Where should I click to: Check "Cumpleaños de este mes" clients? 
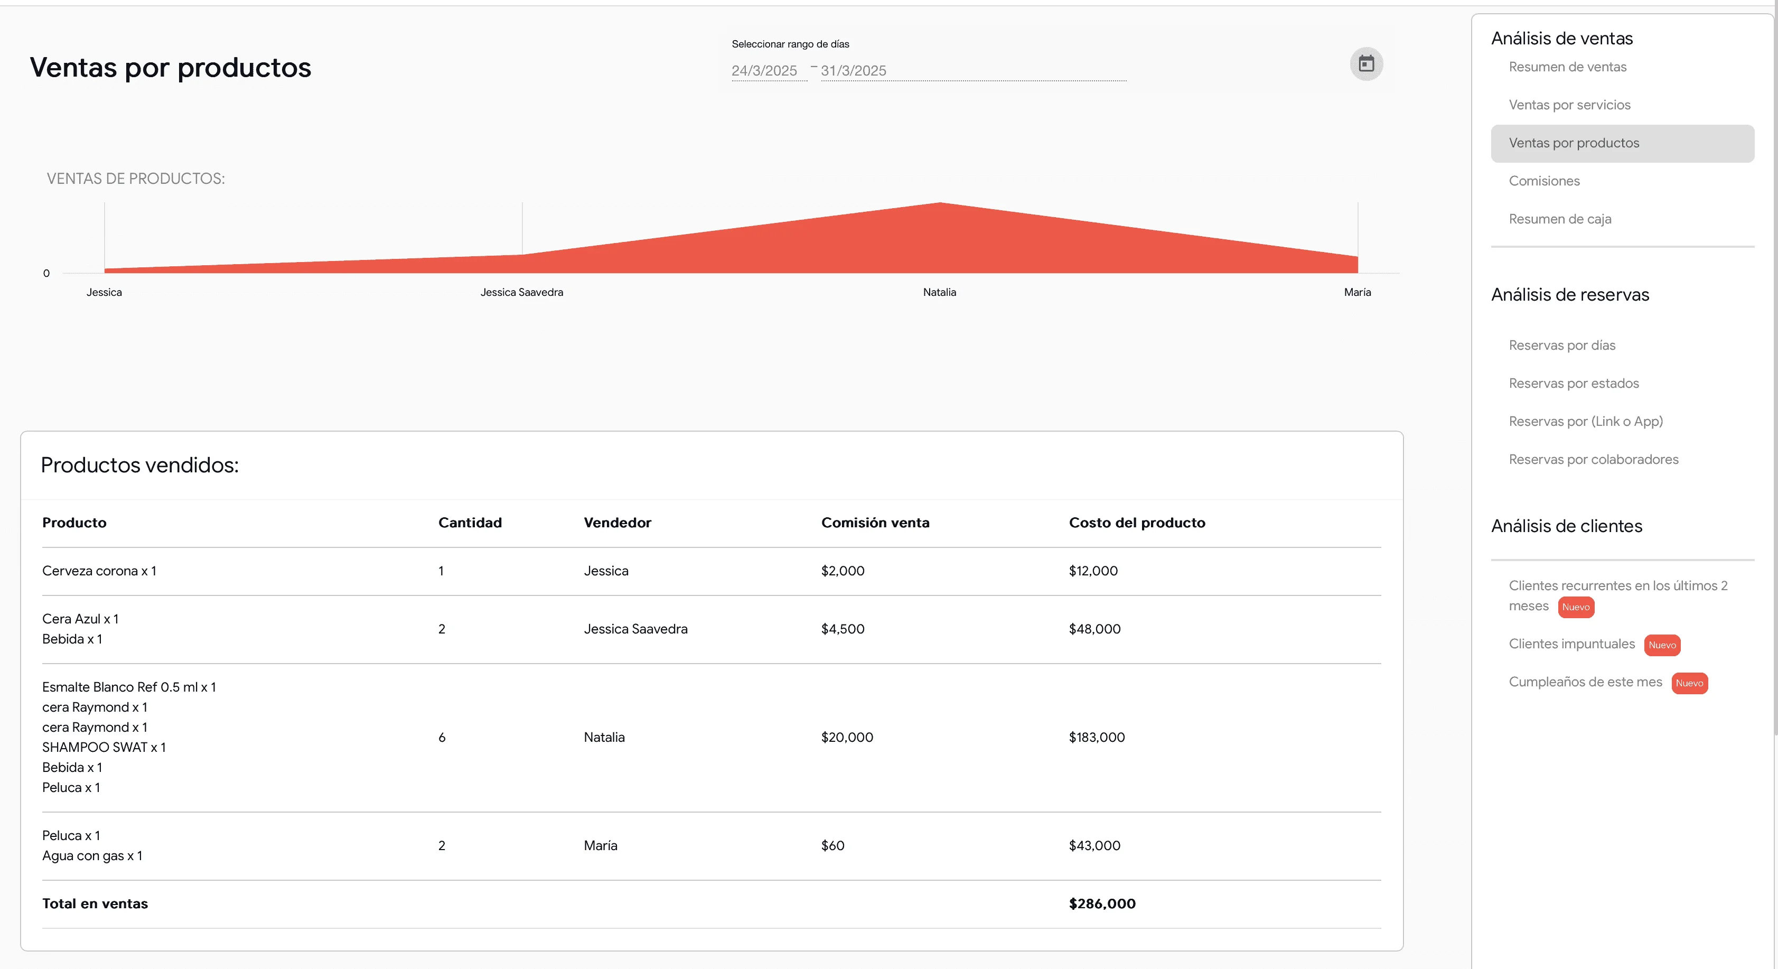[1585, 682]
